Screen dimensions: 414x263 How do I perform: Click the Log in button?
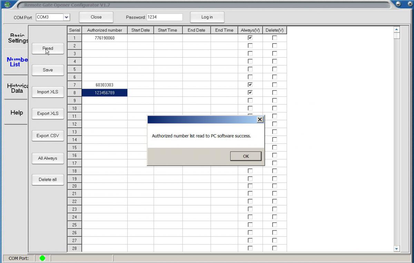[x=207, y=17]
